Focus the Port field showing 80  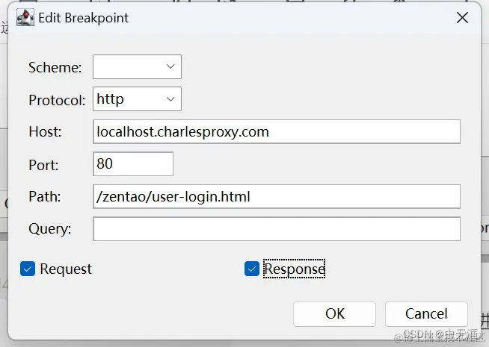133,164
